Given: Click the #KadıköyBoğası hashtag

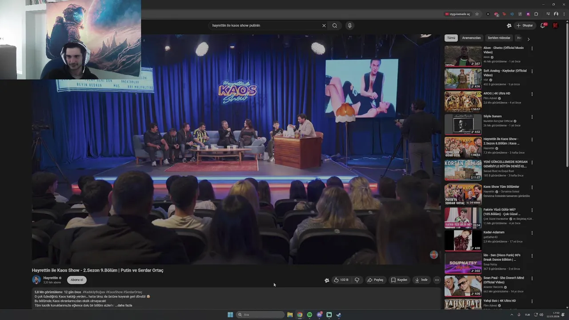Looking at the screenshot, I should (x=94, y=292).
